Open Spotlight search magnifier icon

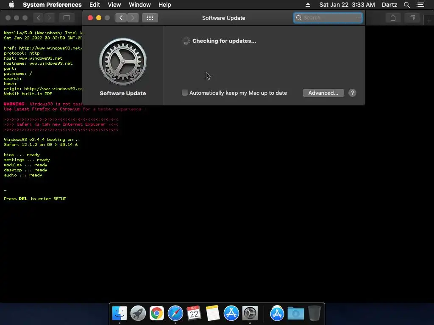[407, 5]
